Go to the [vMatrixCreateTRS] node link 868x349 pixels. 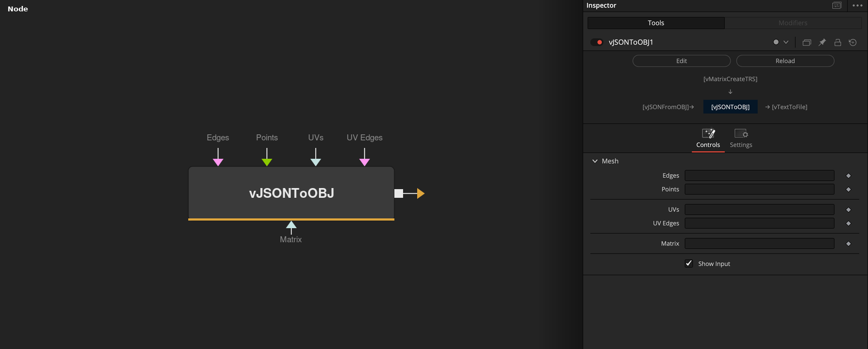tap(730, 79)
